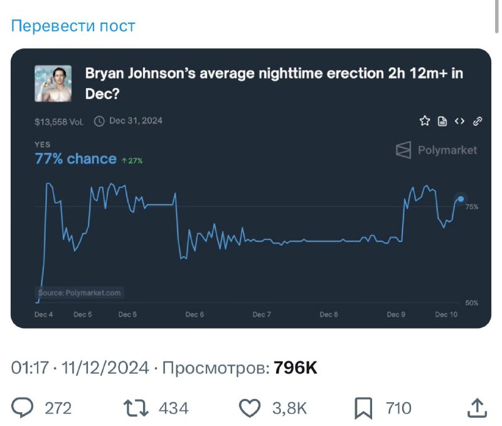
Task: Click the Dec 7 label on the chart axis
Action: point(262,315)
